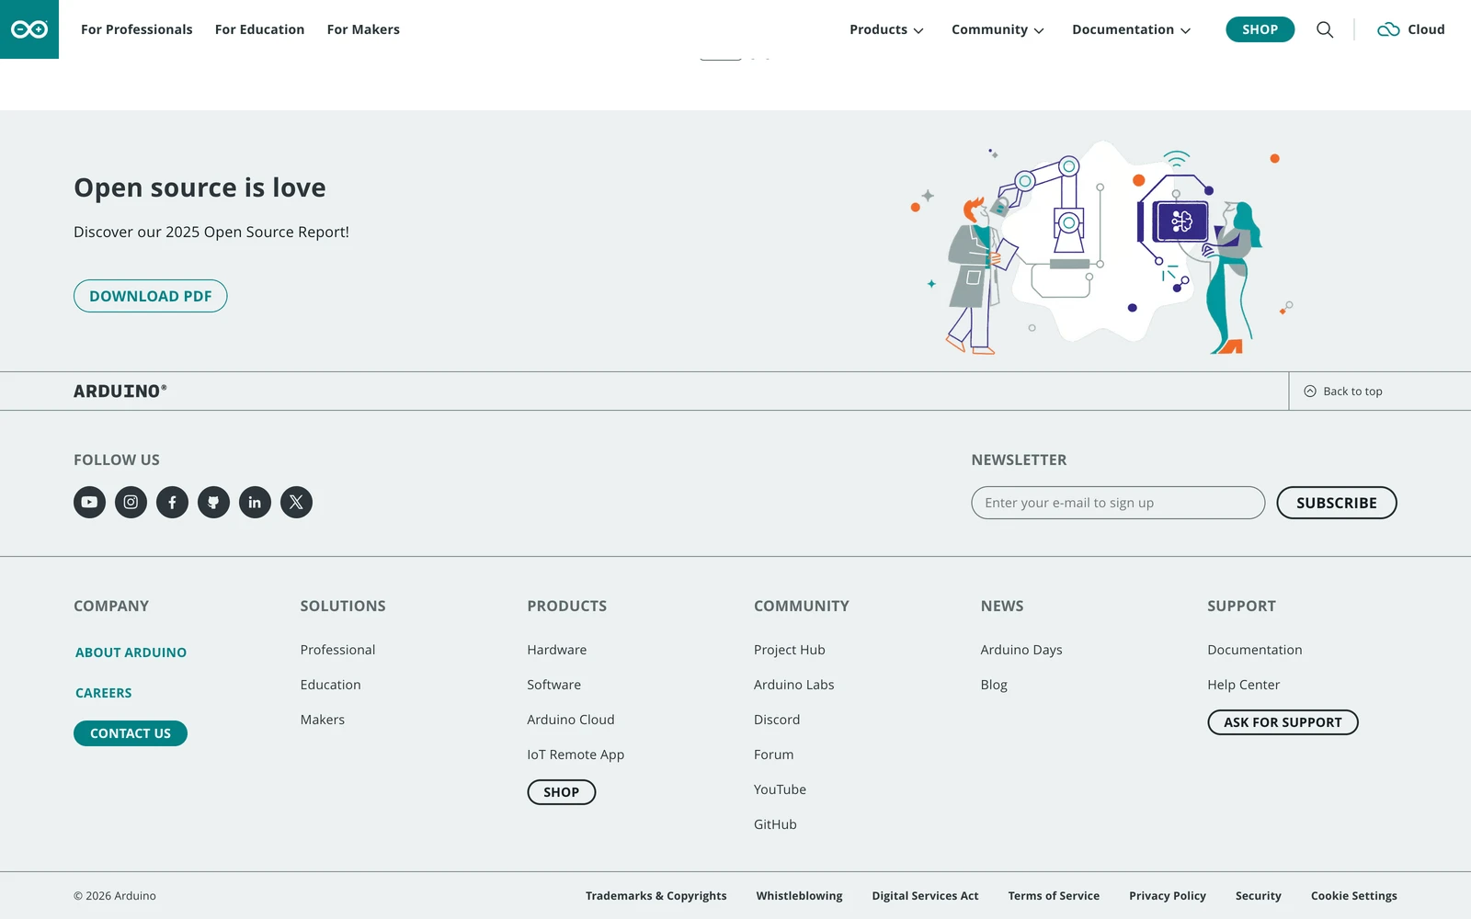1471x919 pixels.
Task: Visit Arduino's Facebook social icon
Action: (x=172, y=502)
